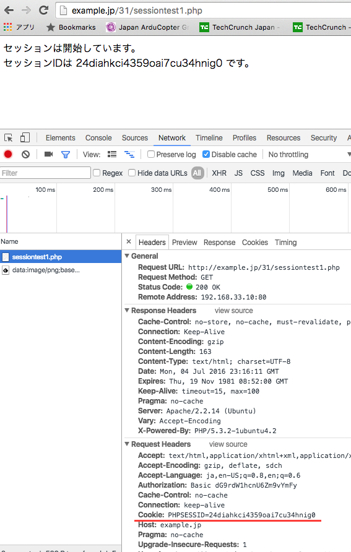351x552 pixels.
Task: Switch to Preview detail tab
Action: pos(184,242)
